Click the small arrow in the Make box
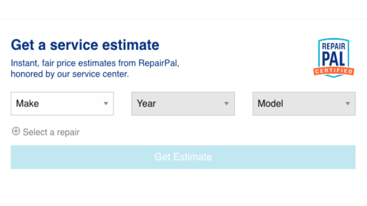The height and width of the screenshot is (206, 367). click(x=106, y=104)
